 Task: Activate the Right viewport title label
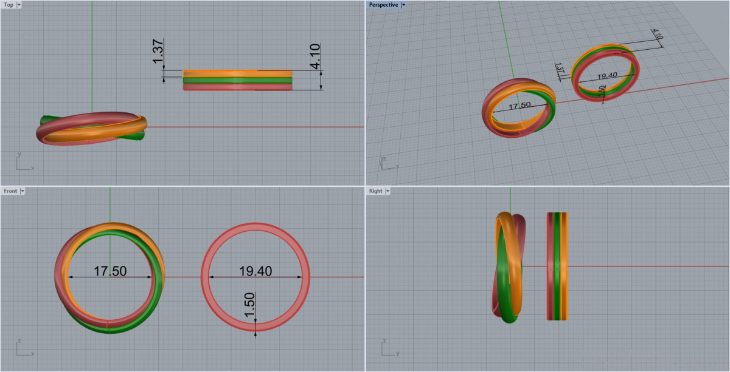(376, 191)
